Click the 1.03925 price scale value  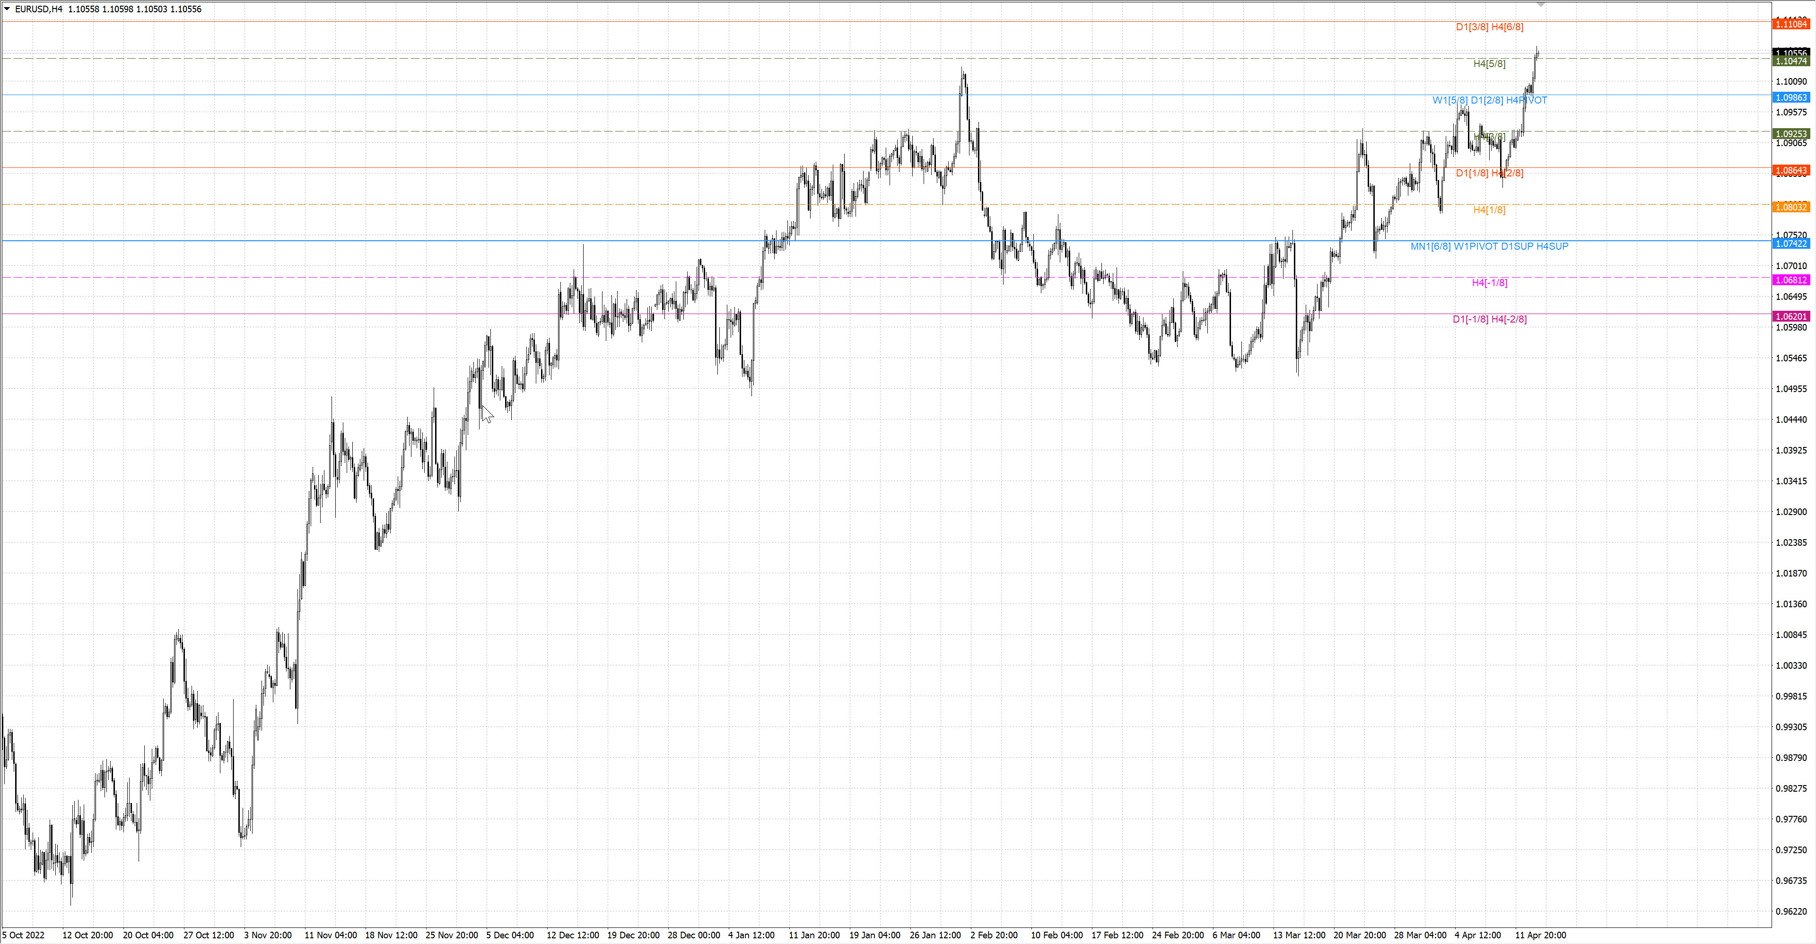pos(1791,450)
